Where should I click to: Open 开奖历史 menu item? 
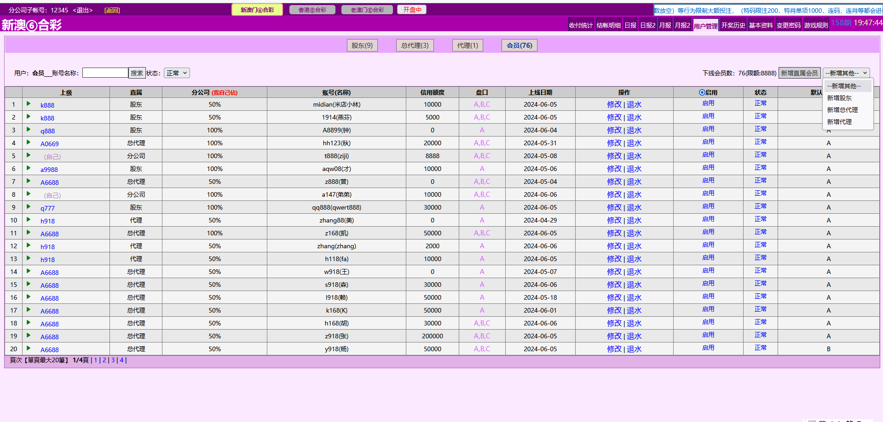click(x=733, y=25)
